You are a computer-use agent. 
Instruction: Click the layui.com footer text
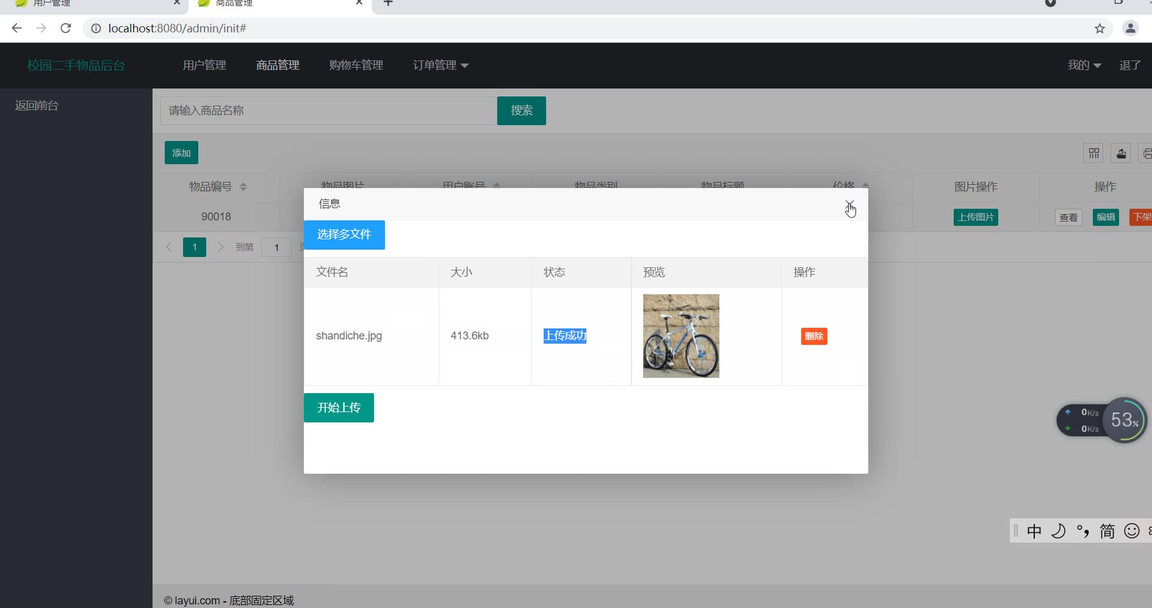pyautogui.click(x=229, y=601)
